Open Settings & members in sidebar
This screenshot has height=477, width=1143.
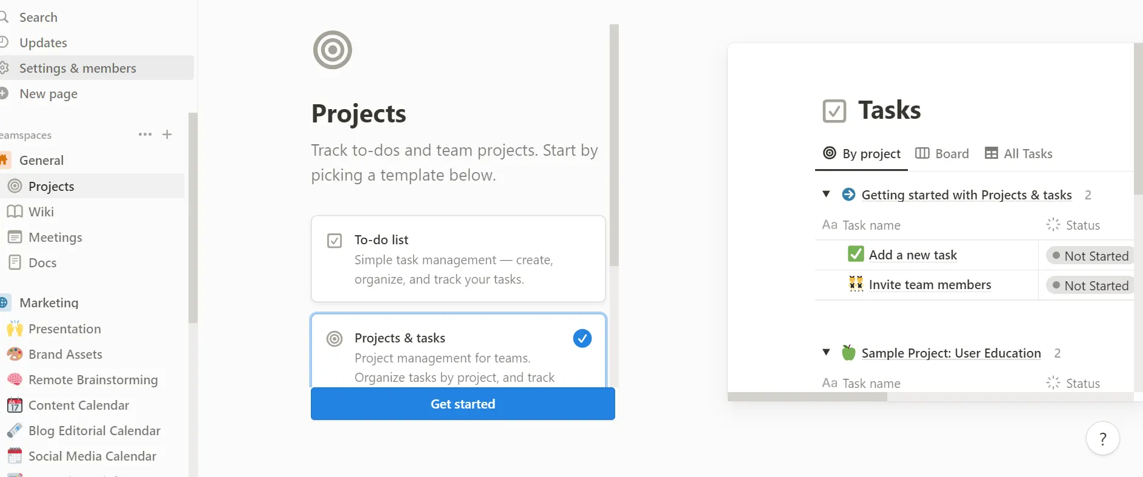[x=78, y=68]
